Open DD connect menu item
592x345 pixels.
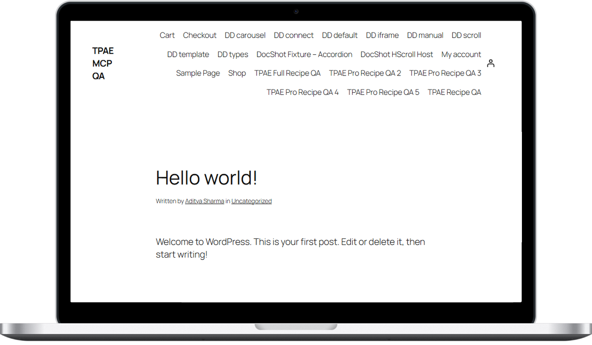294,36
